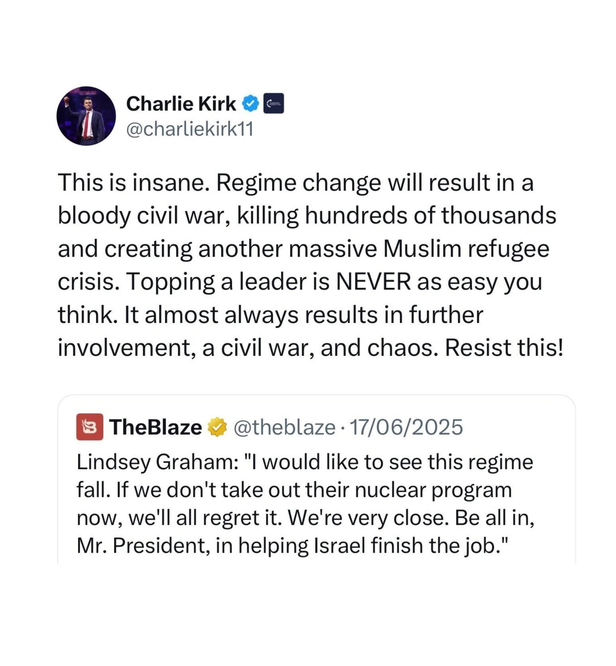The width and height of the screenshot is (616, 666).
Task: Click "Resist this!" at the tweet's end
Action: click(x=504, y=348)
